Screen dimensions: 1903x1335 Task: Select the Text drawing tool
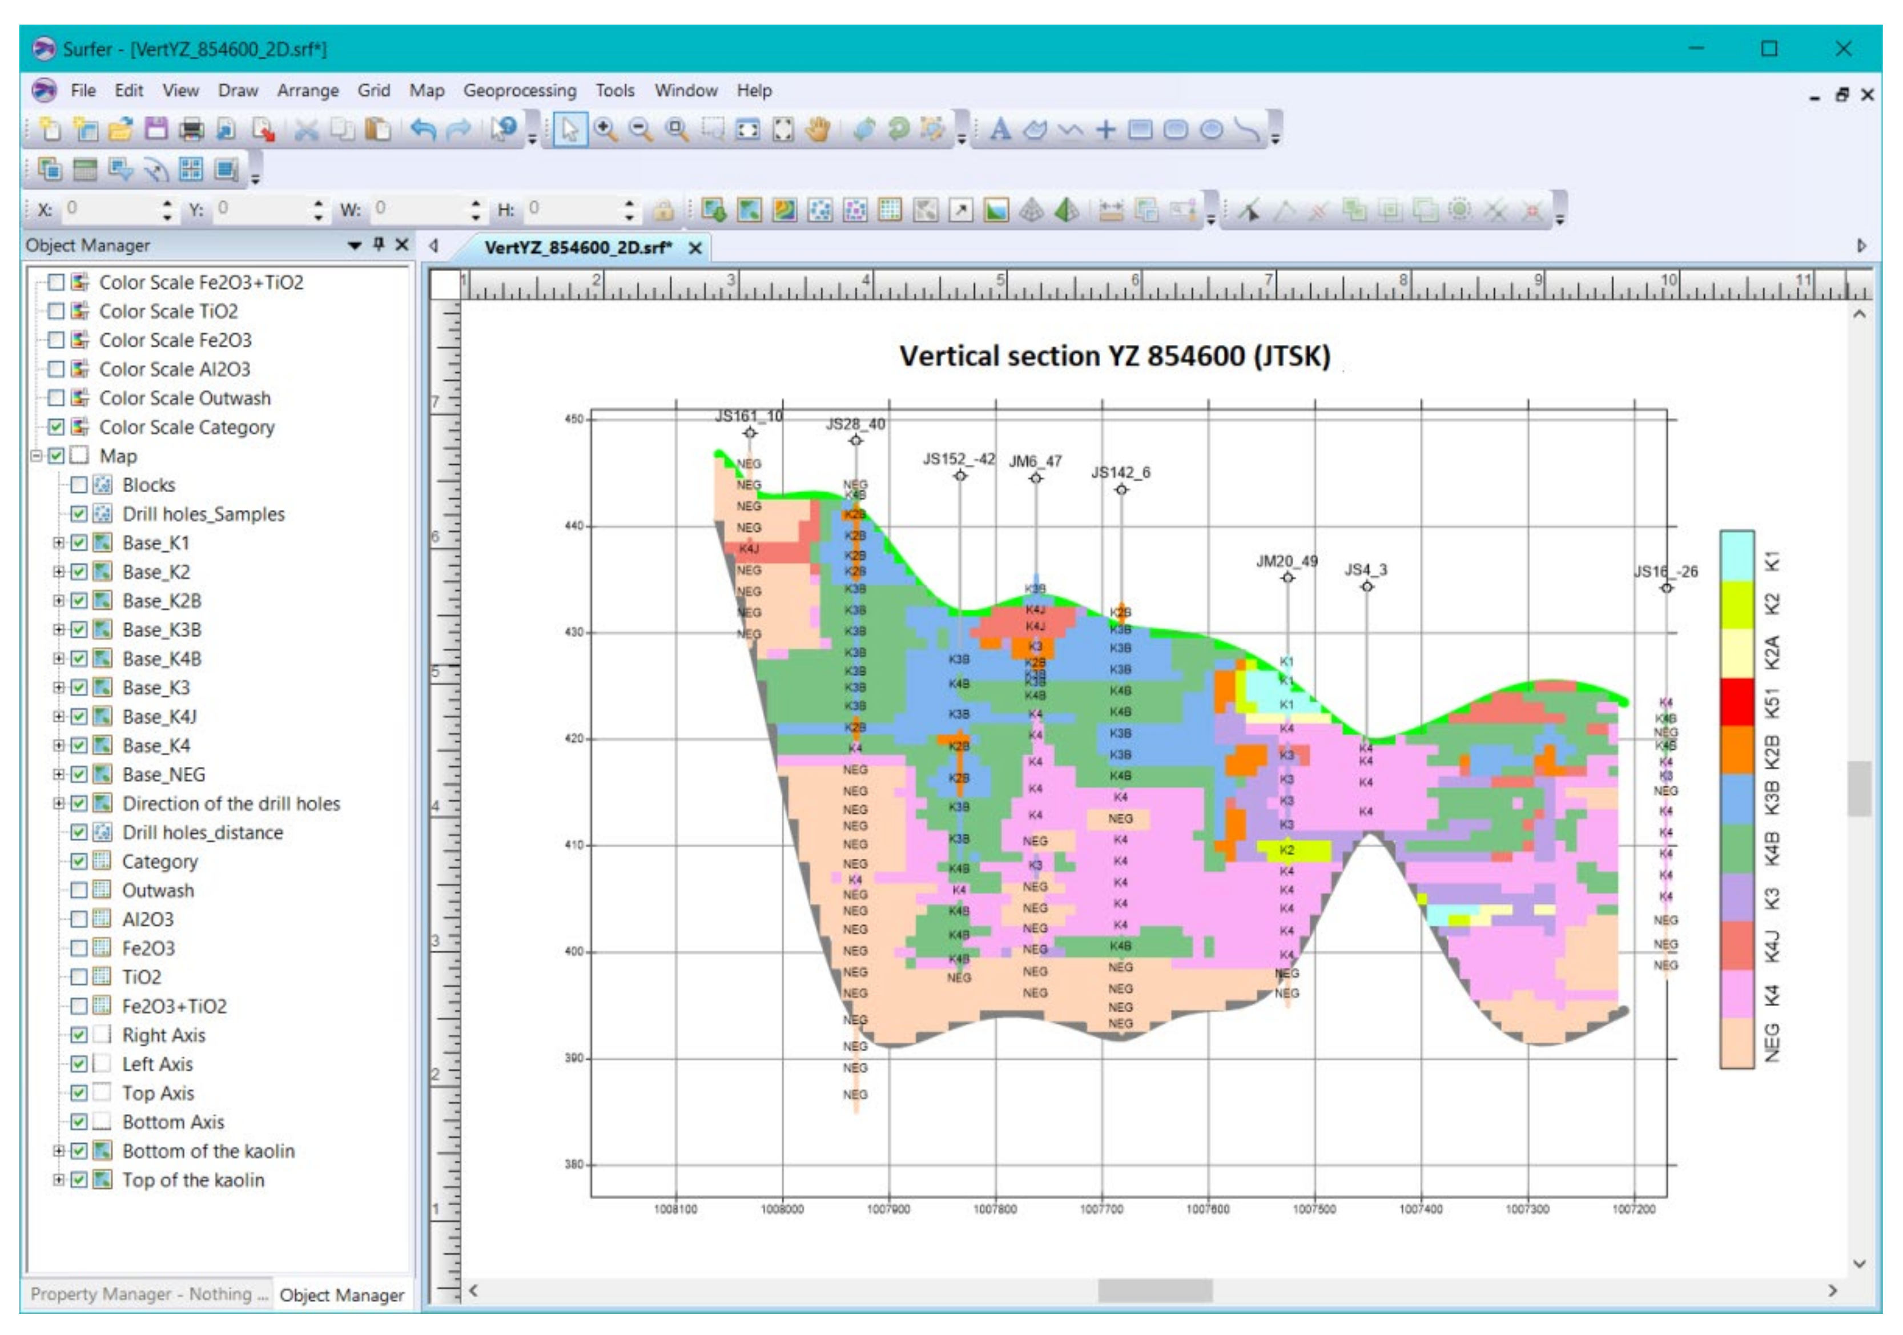(1000, 129)
